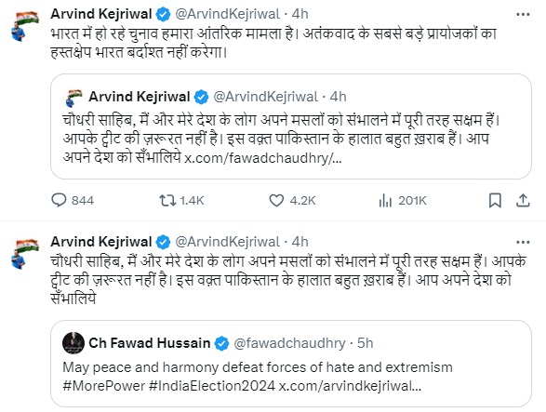Open @ArvindKejriwal handle on first tweet
546x412 pixels.
(x=227, y=14)
